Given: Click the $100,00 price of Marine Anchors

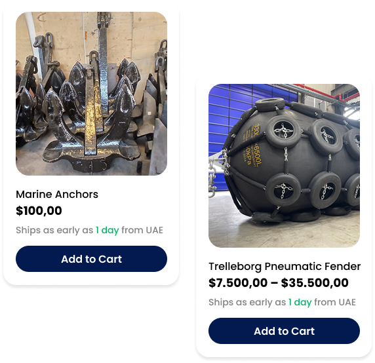Looking at the screenshot, I should pyautogui.click(x=39, y=211).
